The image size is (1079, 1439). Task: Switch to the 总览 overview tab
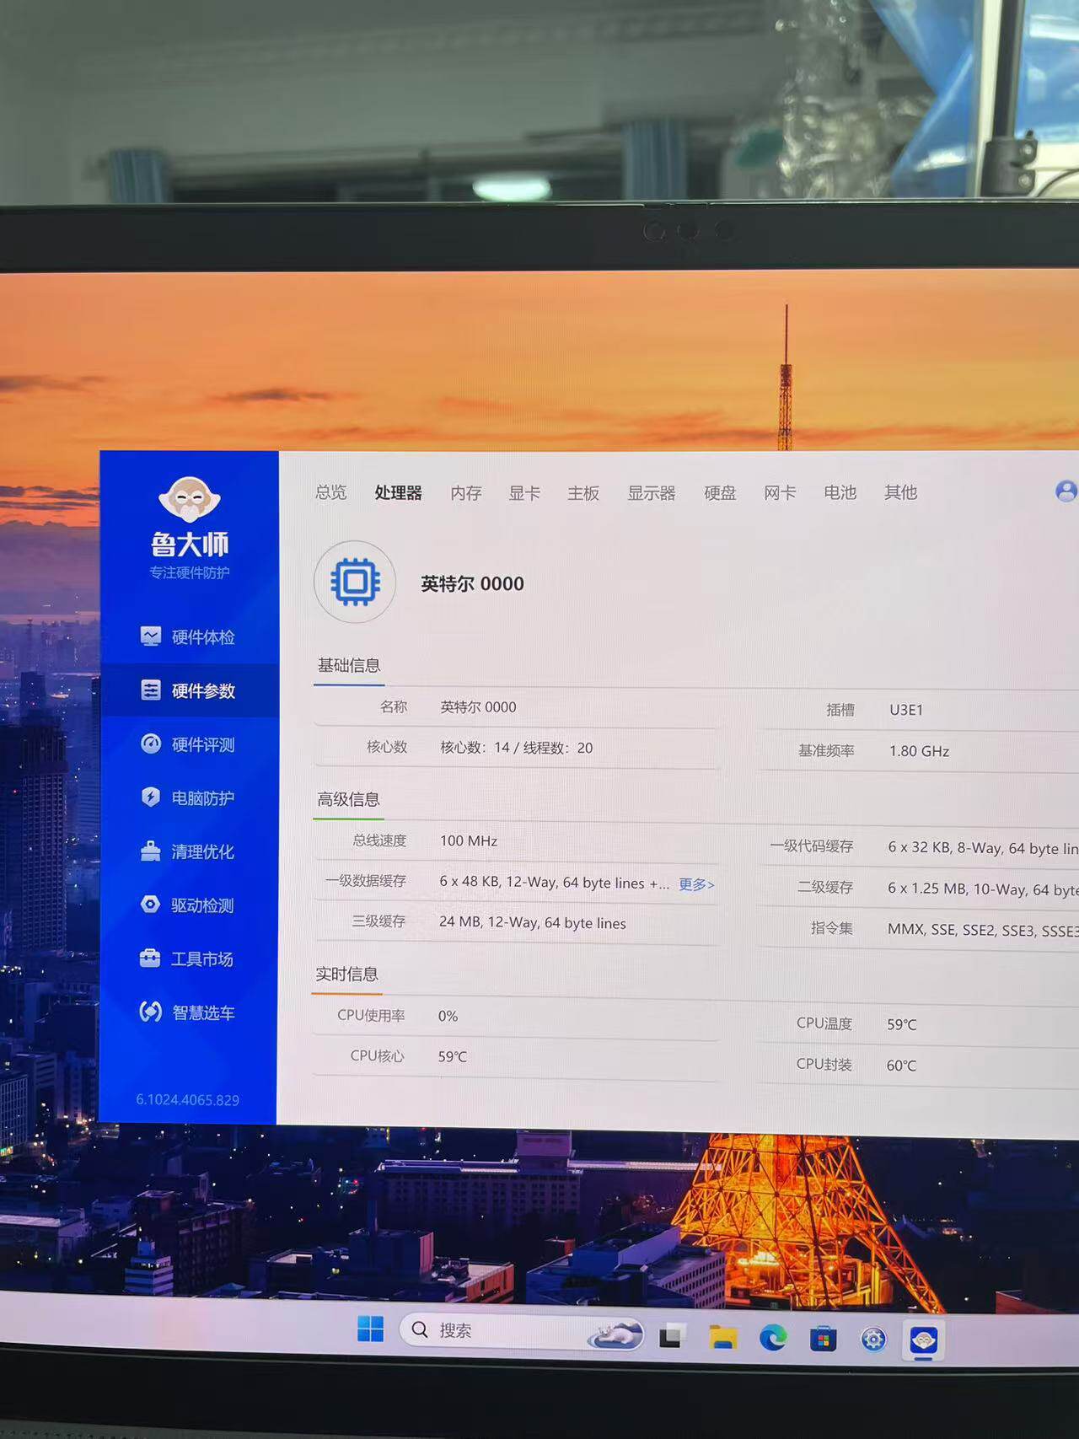331,491
